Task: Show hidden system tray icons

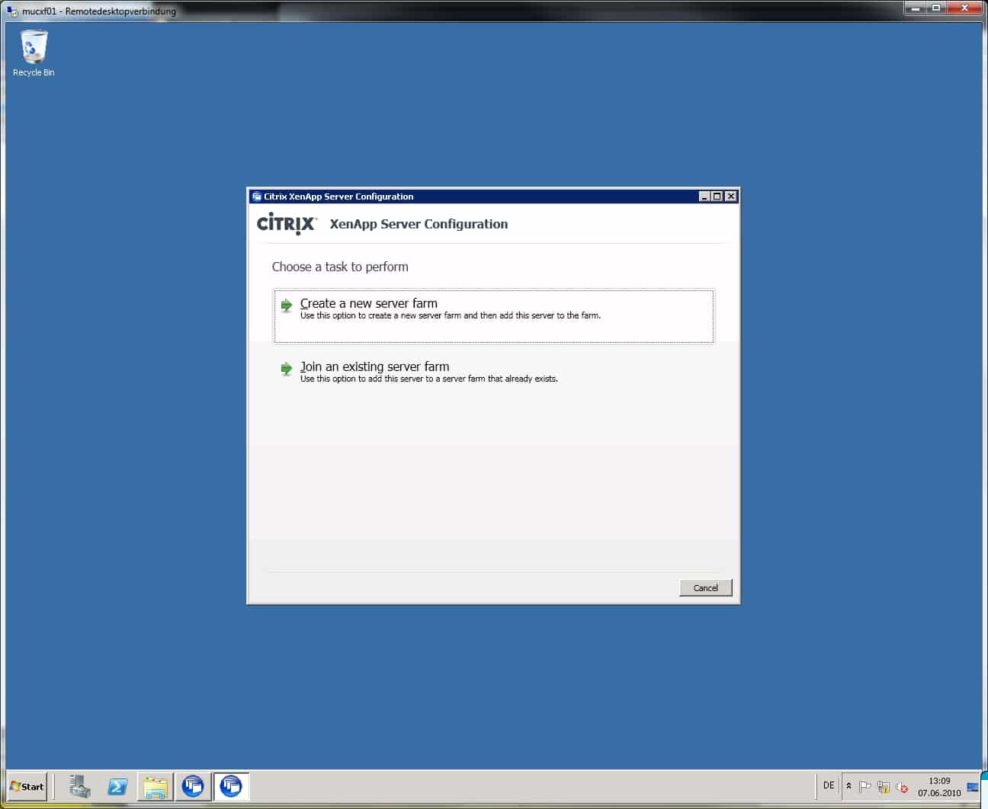Action: pos(848,786)
